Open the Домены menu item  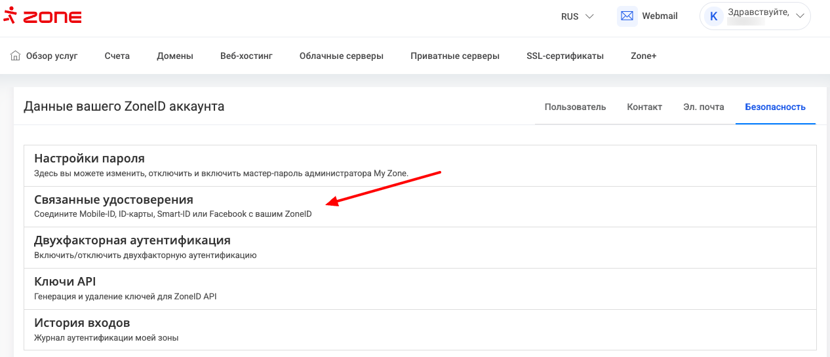pyautogui.click(x=175, y=56)
